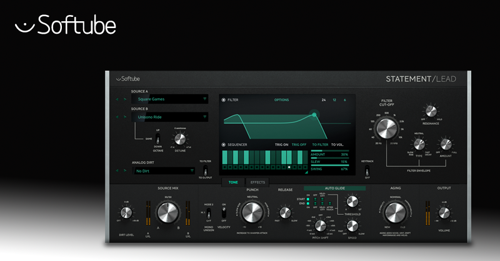Select previous Source B preset arrow

coord(117,117)
